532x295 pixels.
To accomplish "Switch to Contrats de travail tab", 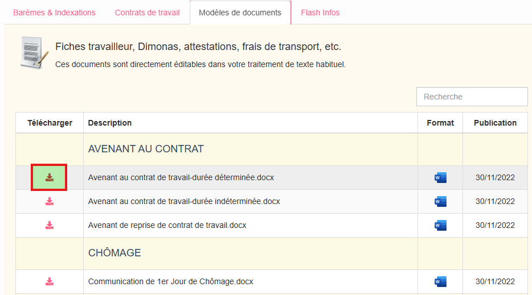I will tap(147, 13).
